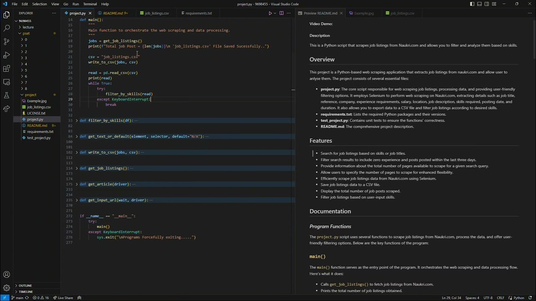Change file encoding UTF-8

488,298
